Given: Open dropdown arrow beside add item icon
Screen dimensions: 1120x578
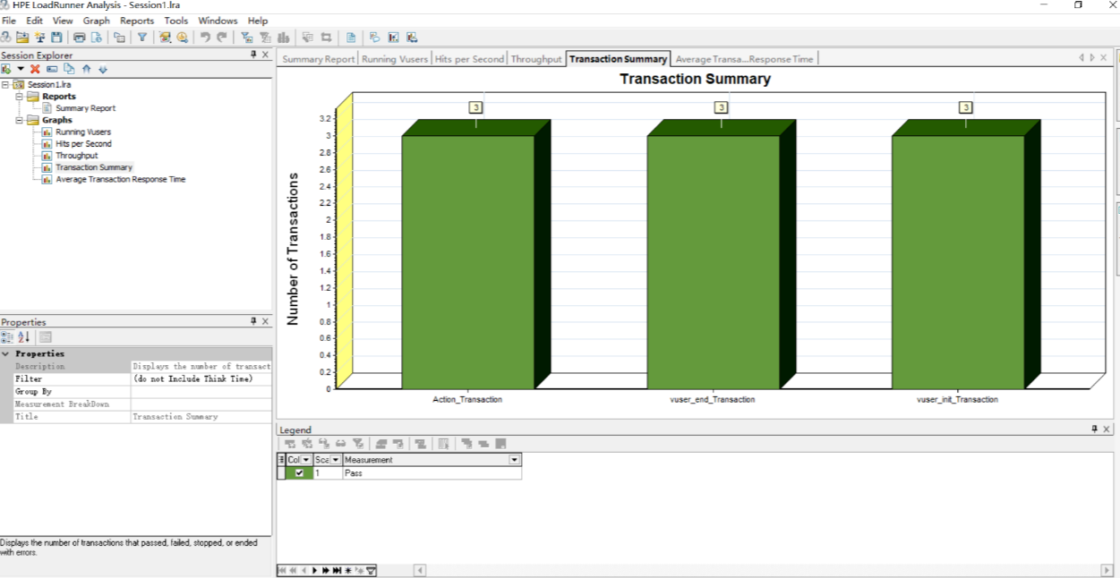Looking at the screenshot, I should [20, 69].
